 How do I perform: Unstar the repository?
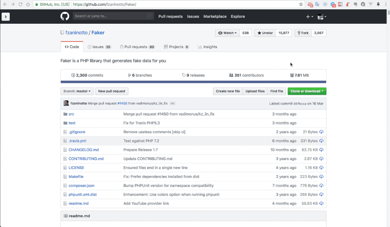tap(265, 33)
